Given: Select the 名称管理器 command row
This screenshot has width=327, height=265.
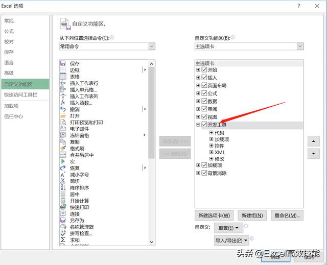Looking at the screenshot, I should click(104, 227).
